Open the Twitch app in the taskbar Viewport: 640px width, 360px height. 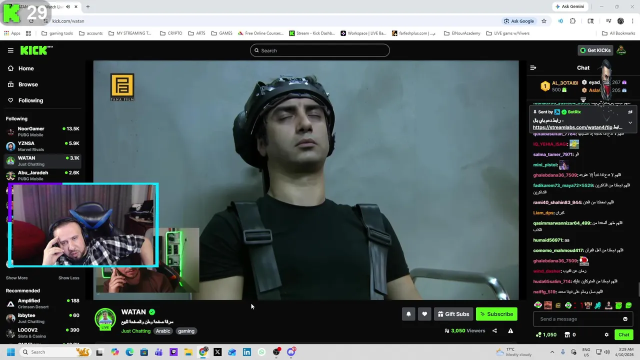pyautogui.click(x=173, y=352)
